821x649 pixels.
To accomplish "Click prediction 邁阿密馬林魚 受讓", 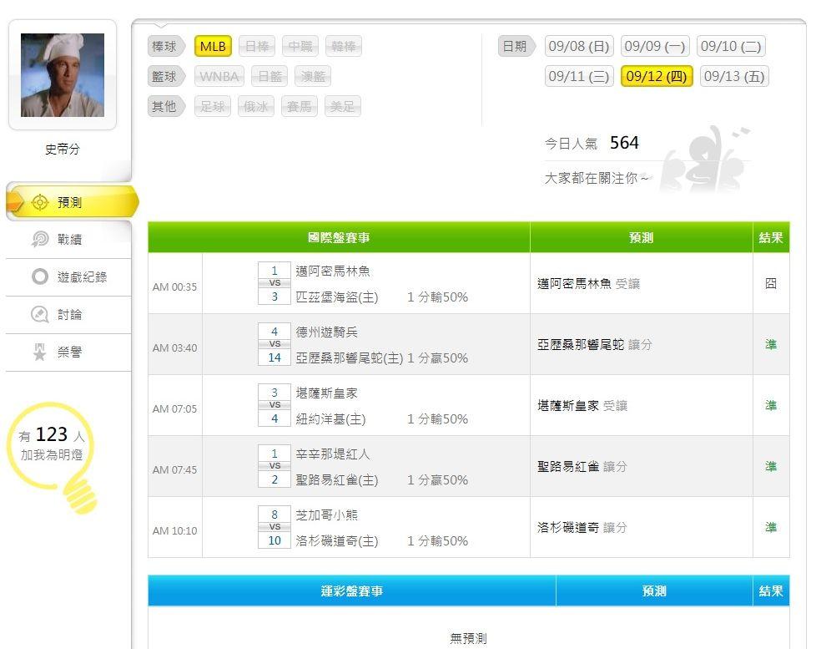I will tap(589, 284).
